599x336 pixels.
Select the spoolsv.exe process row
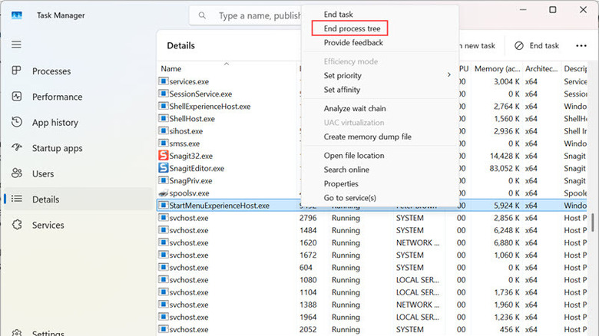189,193
